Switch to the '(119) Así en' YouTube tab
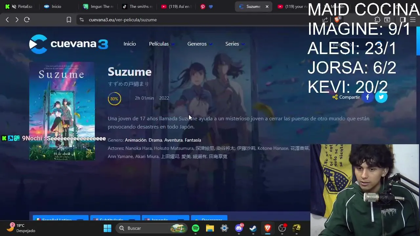The width and height of the screenshot is (420, 236). click(177, 6)
